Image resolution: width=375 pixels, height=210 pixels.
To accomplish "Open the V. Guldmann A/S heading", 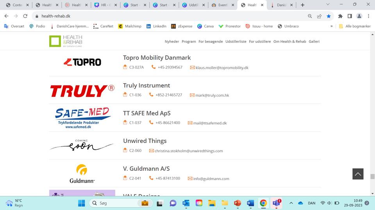I will pos(146,168).
